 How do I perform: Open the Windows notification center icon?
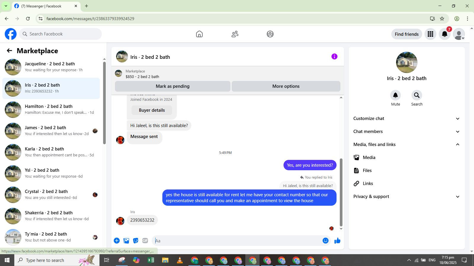point(465,260)
